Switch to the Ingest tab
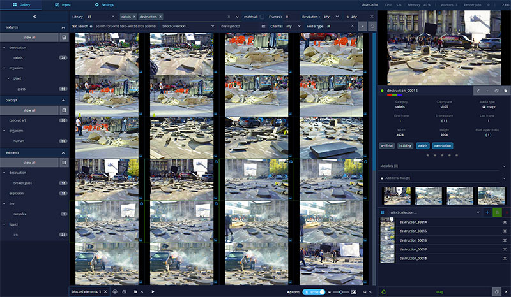This screenshot has width=511, height=297. (63, 4)
